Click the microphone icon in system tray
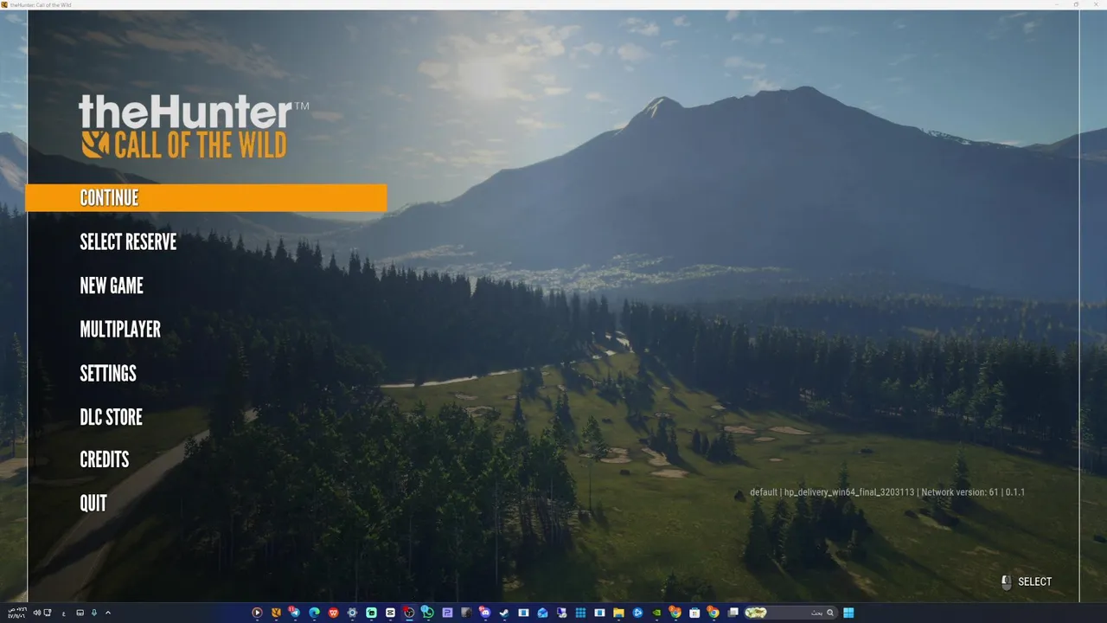This screenshot has width=1107, height=623. [94, 613]
